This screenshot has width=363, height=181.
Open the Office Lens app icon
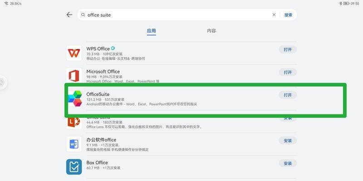coord(74,122)
